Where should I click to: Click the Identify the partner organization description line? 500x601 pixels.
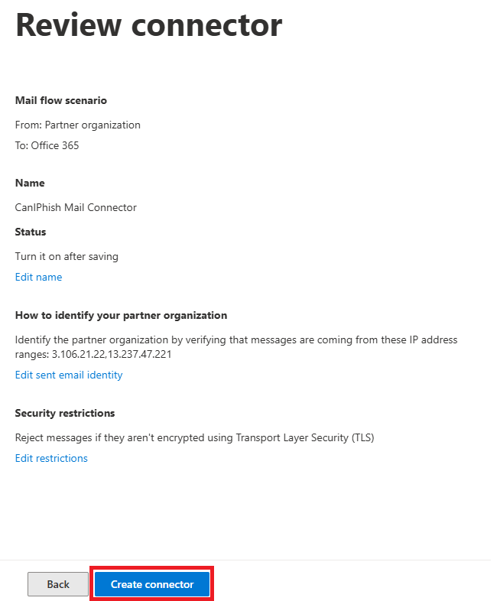[x=237, y=339]
